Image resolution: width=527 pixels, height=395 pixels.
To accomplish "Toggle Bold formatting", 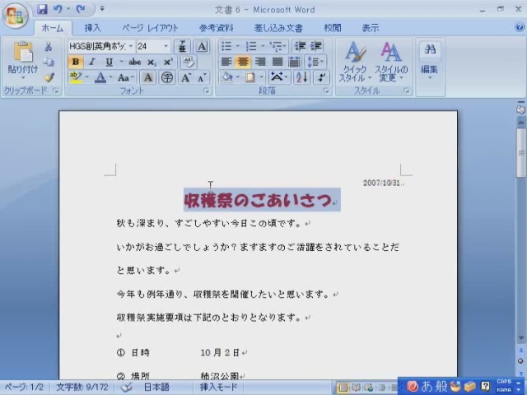I will pos(76,62).
